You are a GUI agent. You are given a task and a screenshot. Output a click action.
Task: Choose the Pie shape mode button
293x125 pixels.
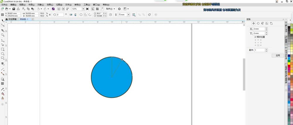pyautogui.click(x=85, y=15)
